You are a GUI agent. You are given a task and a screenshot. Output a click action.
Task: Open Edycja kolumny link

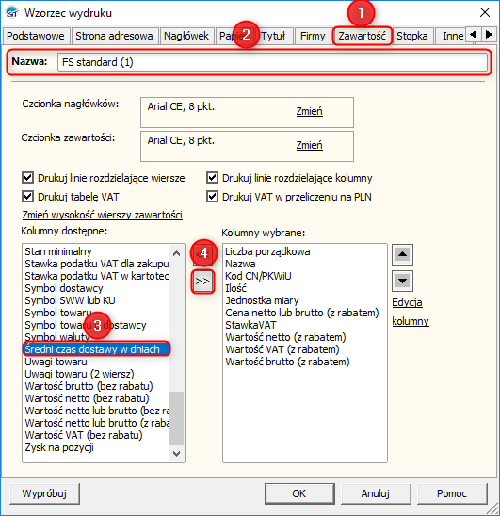pyautogui.click(x=411, y=312)
